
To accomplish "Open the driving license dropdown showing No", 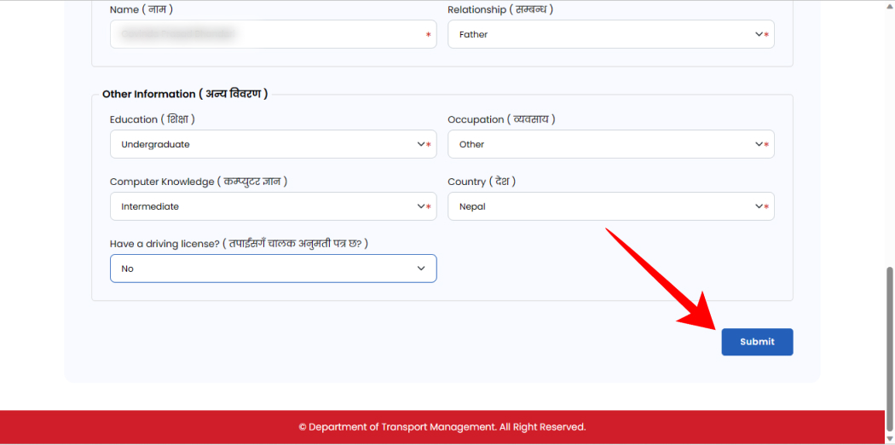I will tap(273, 269).
